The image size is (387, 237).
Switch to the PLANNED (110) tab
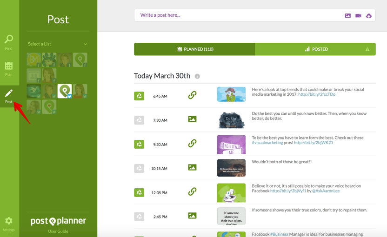tap(194, 49)
